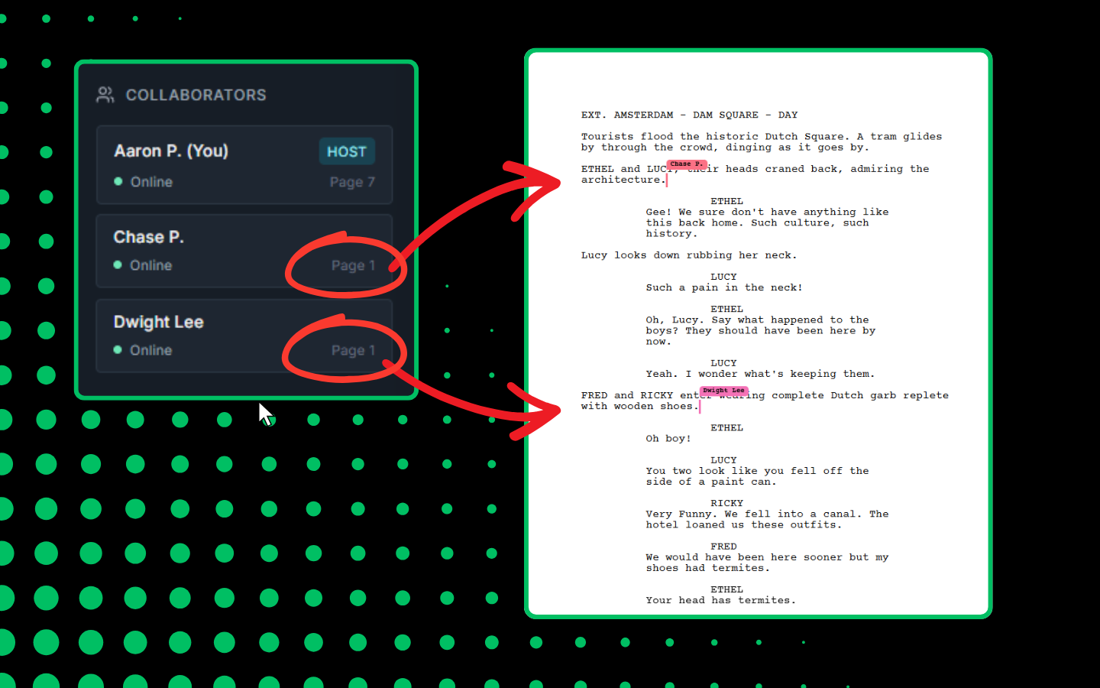Click dialogue 'We would have been here sooner but my'
The image size is (1100, 688).
(767, 558)
